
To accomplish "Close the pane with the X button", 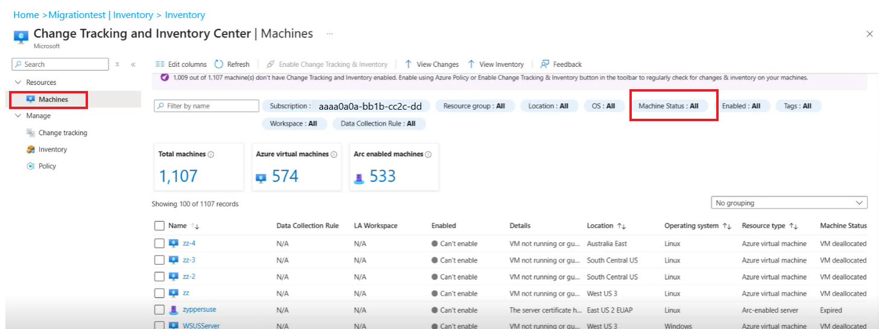I will click(x=869, y=34).
